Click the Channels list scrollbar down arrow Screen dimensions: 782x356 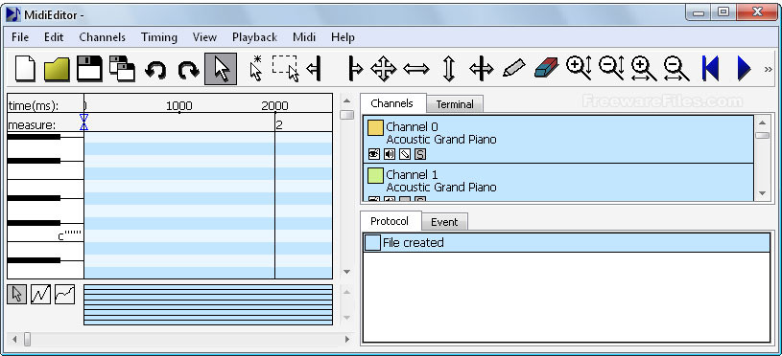(762, 193)
